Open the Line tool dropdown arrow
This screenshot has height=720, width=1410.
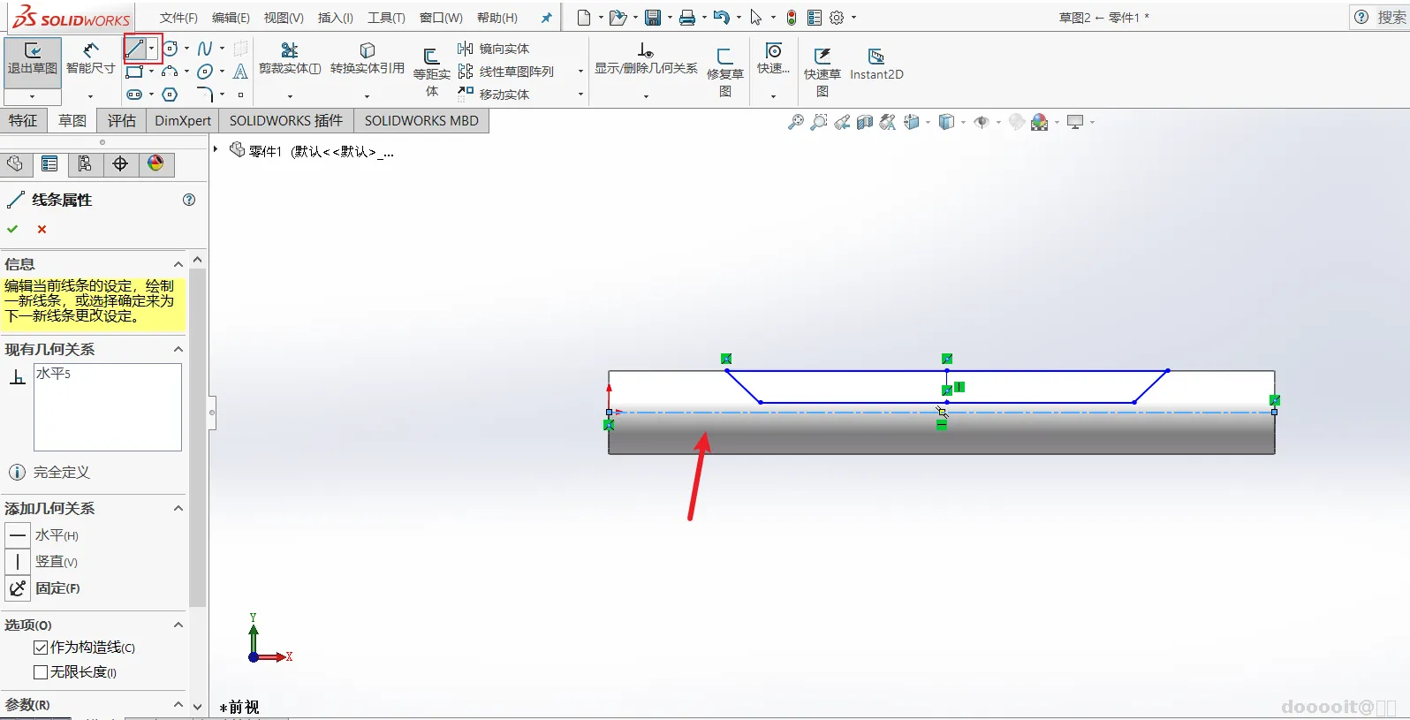pos(152,49)
